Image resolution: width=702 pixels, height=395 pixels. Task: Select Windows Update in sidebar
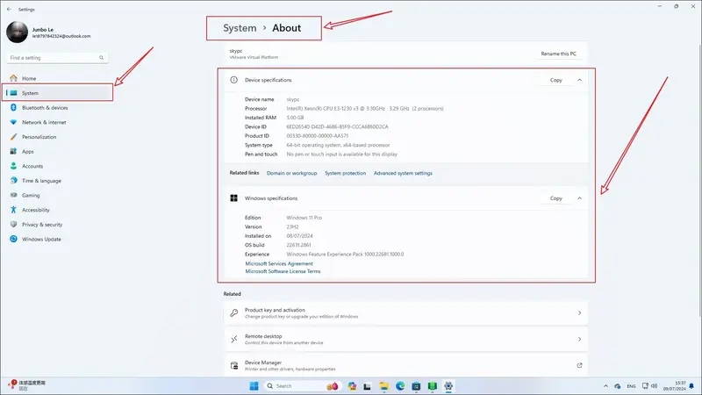coord(41,239)
